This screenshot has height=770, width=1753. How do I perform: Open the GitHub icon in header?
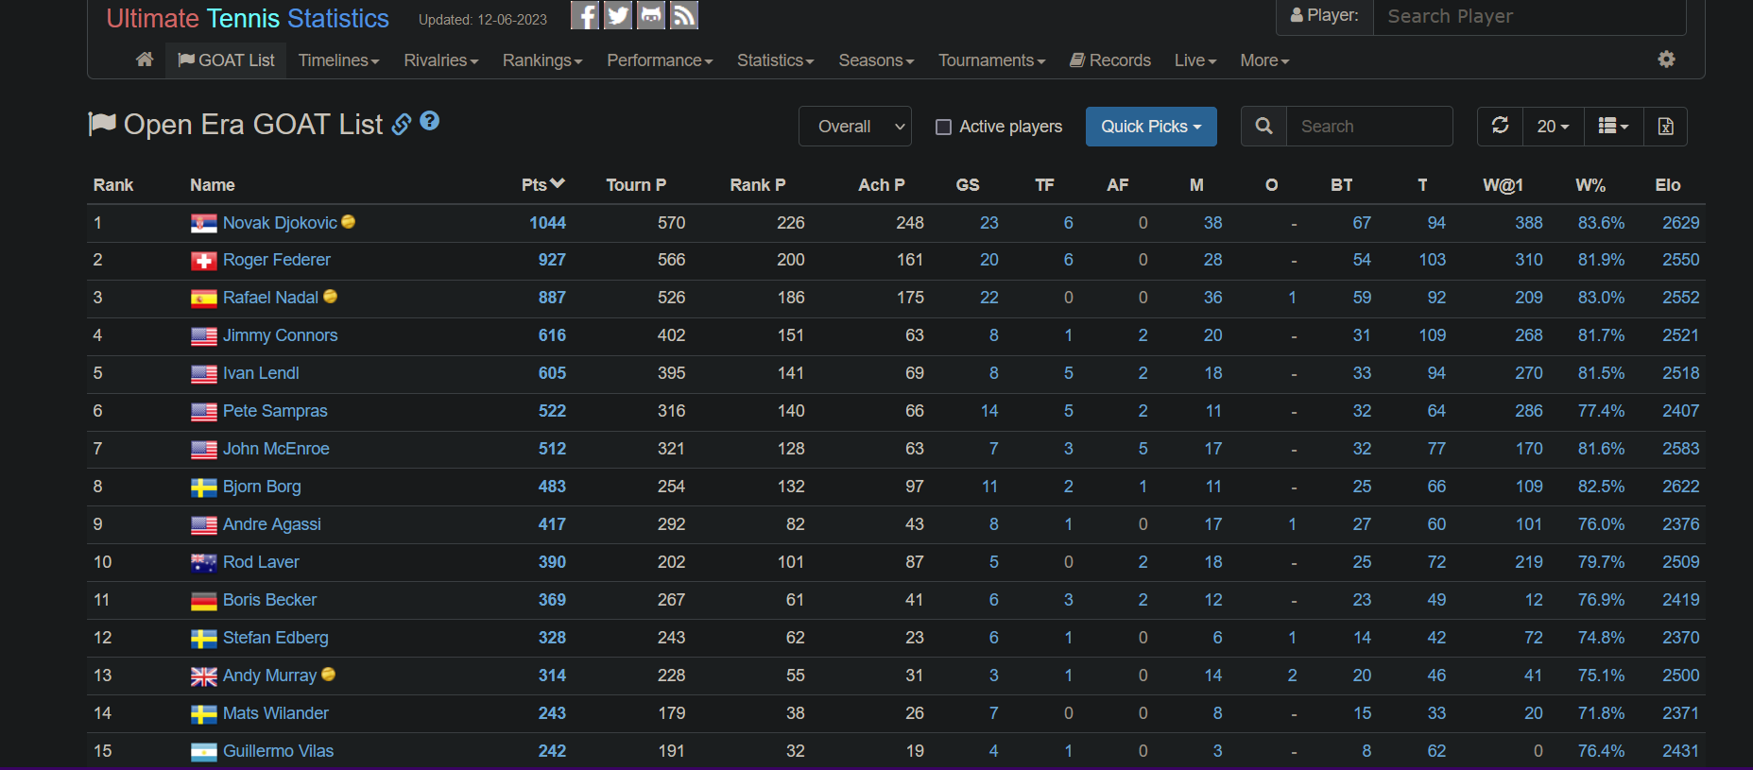(651, 15)
